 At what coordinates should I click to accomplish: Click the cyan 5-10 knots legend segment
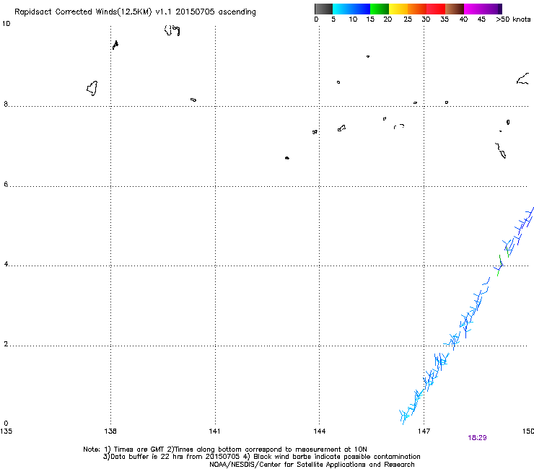pos(342,9)
